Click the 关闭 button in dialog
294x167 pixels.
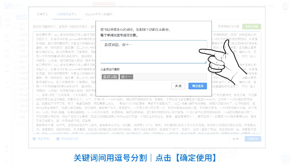(178, 86)
